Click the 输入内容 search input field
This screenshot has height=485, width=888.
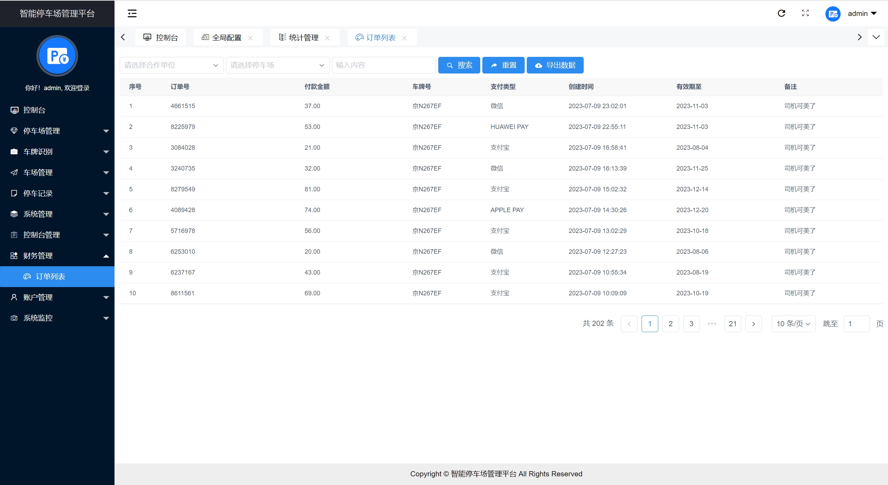pyautogui.click(x=384, y=65)
